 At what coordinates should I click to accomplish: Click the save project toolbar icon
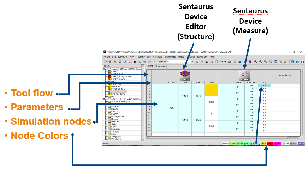click(120, 62)
